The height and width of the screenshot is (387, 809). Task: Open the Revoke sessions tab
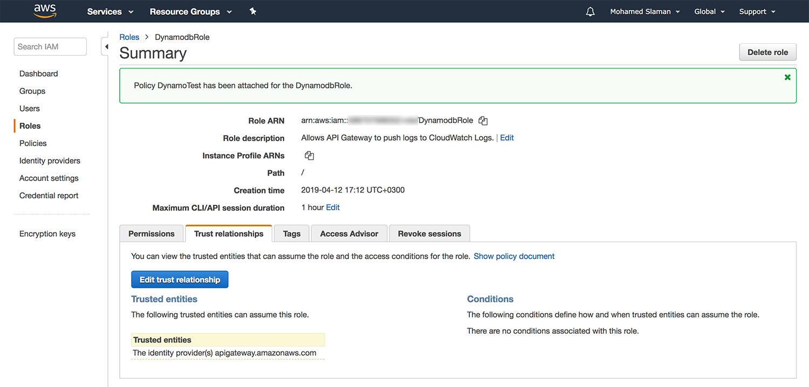tap(429, 233)
